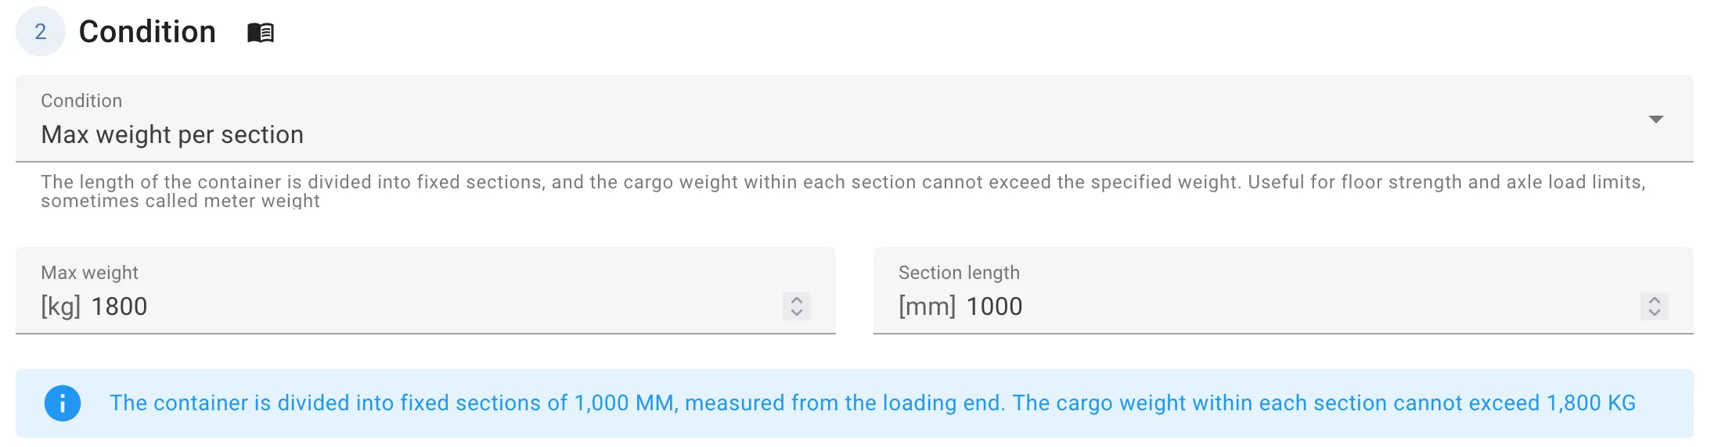Click the blue info banner message text

pos(873,403)
